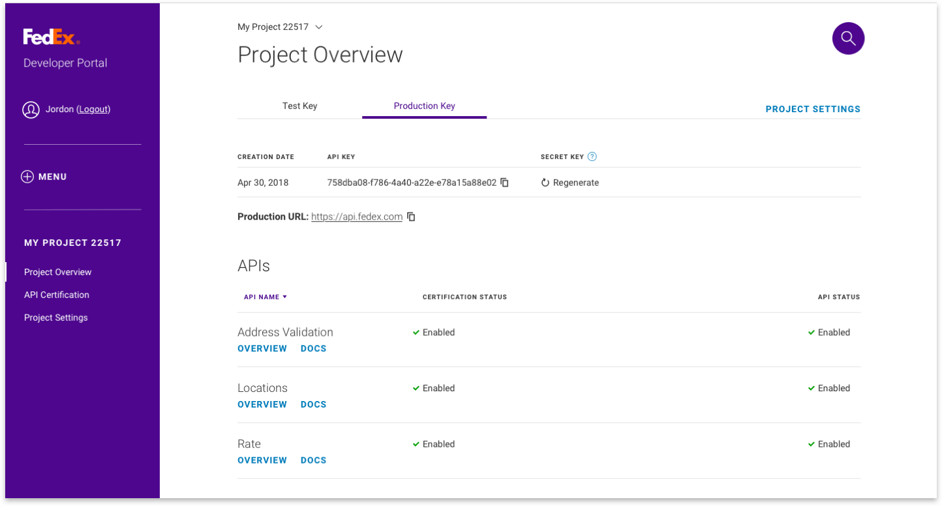Screen dimensions: 942x506
Task: Open DOCS for the Locations API
Action: 313,404
